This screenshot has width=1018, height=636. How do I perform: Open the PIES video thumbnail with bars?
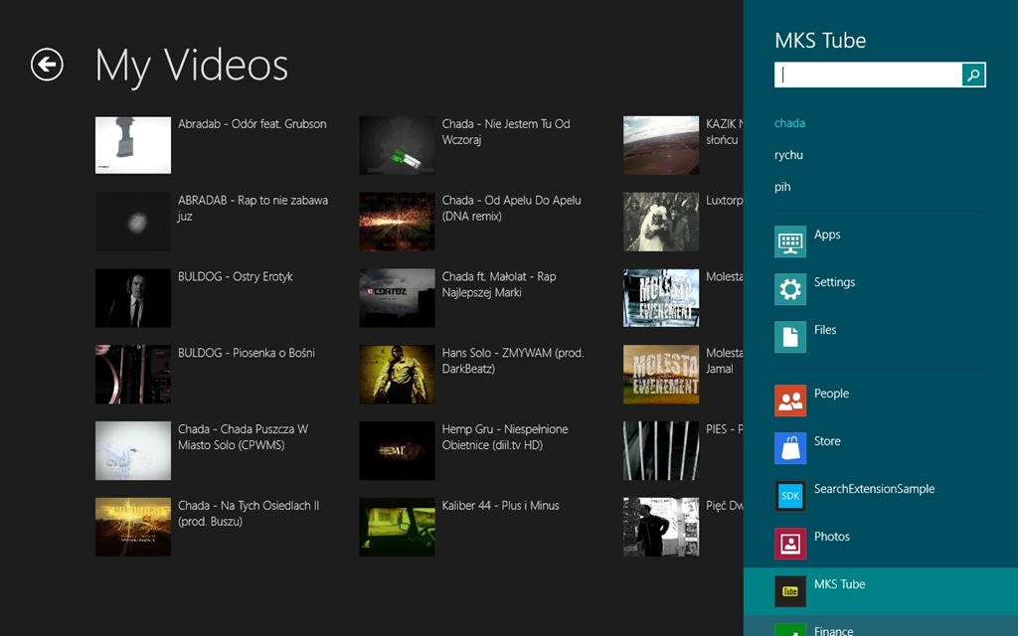tap(661, 450)
